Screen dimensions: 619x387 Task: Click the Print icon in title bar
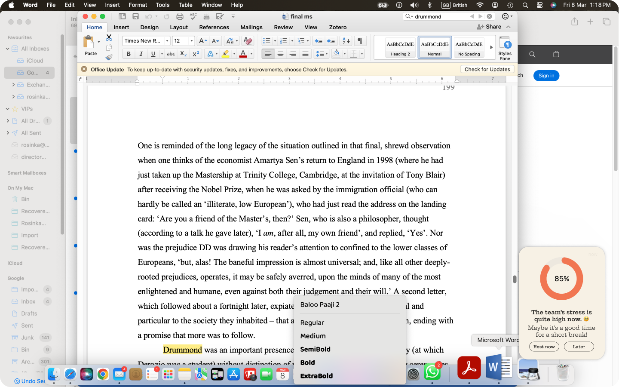coord(180,16)
